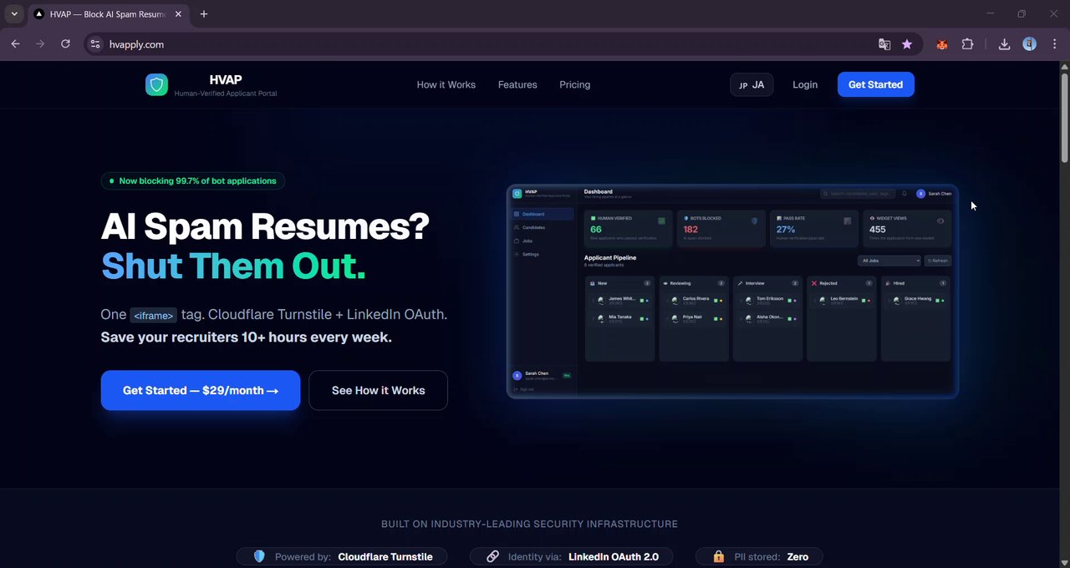This screenshot has width=1070, height=568.
Task: Click the PII stored lock icon
Action: [718, 556]
